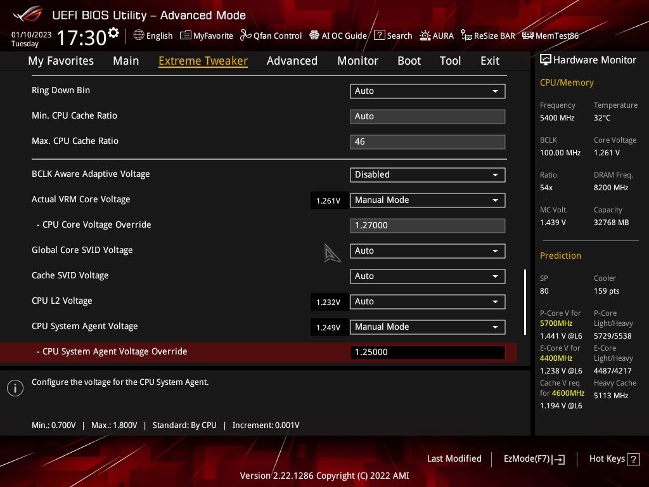
Task: Click the page scrollbar thumb
Action: 525,302
